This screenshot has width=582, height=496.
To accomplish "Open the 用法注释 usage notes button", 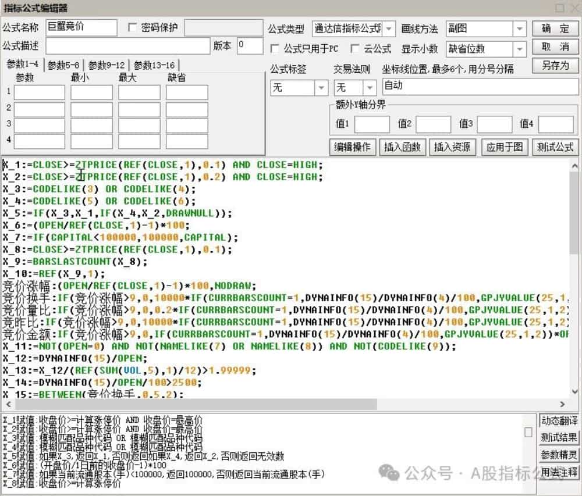I will click(x=559, y=472).
